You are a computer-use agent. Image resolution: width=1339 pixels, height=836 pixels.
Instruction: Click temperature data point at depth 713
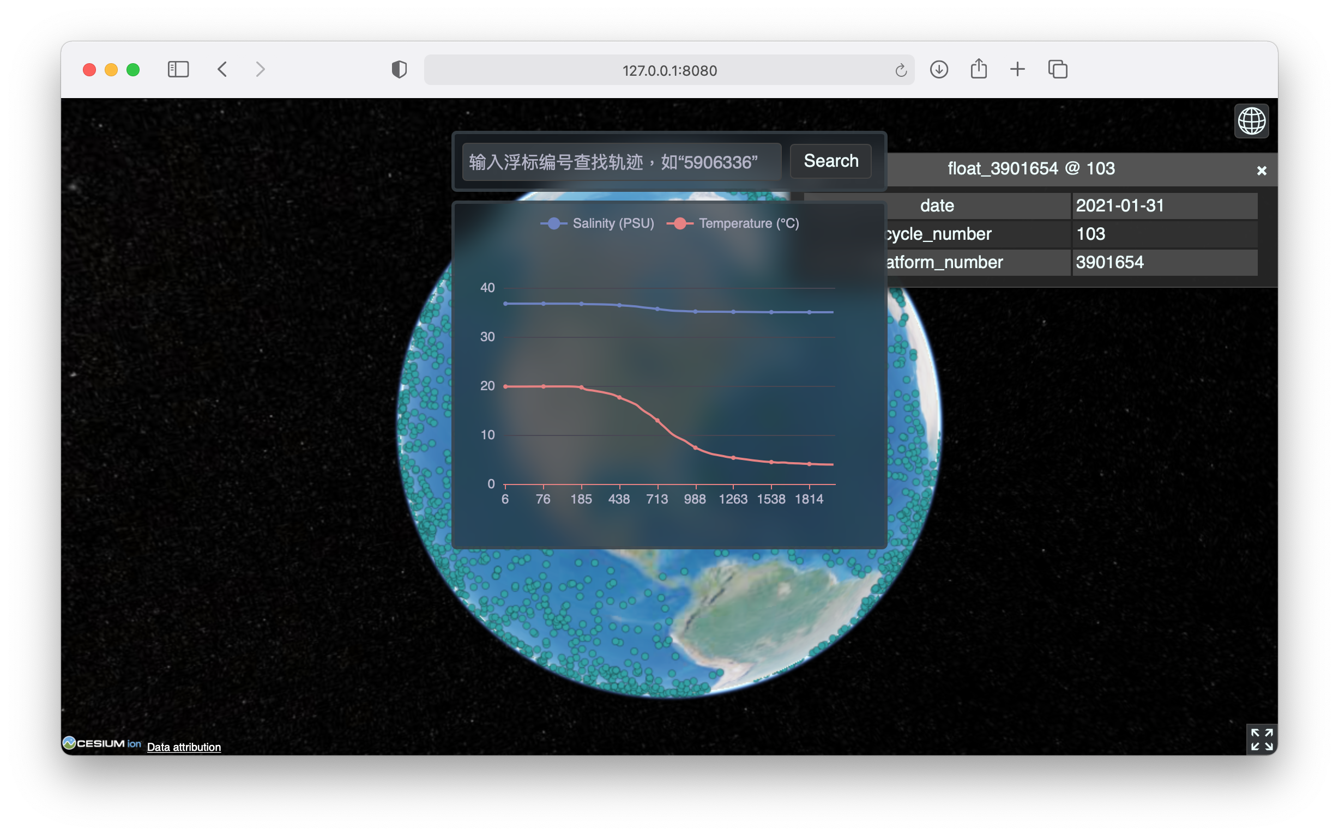[657, 420]
